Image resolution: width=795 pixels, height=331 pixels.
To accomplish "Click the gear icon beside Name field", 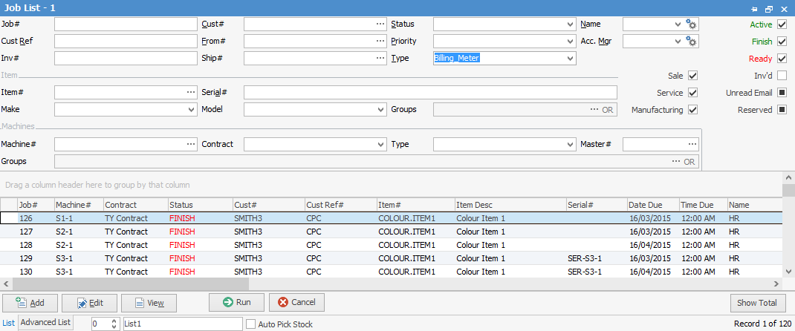I will coord(692,24).
